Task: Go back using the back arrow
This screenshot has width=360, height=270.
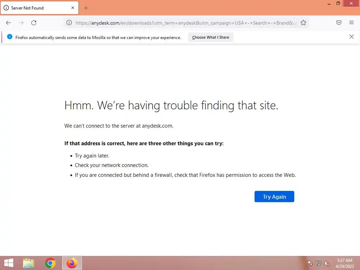Action: pyautogui.click(x=8, y=23)
